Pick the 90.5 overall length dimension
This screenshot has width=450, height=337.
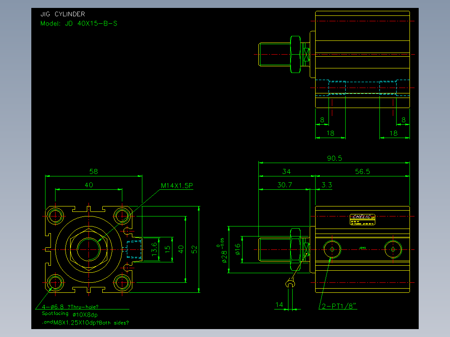pyautogui.click(x=334, y=158)
